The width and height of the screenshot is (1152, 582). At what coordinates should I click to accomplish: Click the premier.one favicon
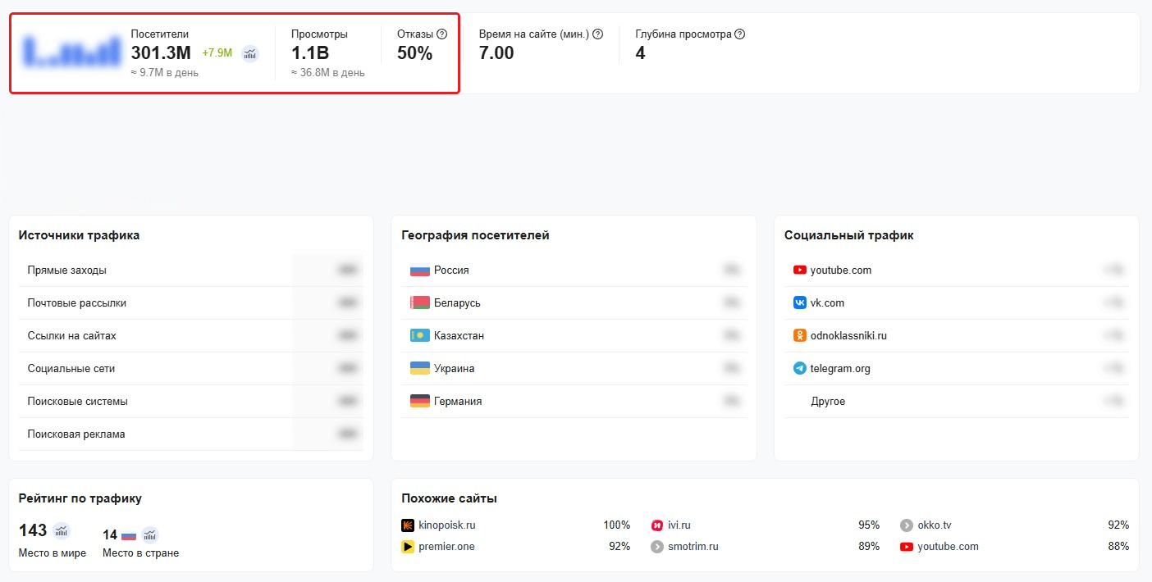408,547
